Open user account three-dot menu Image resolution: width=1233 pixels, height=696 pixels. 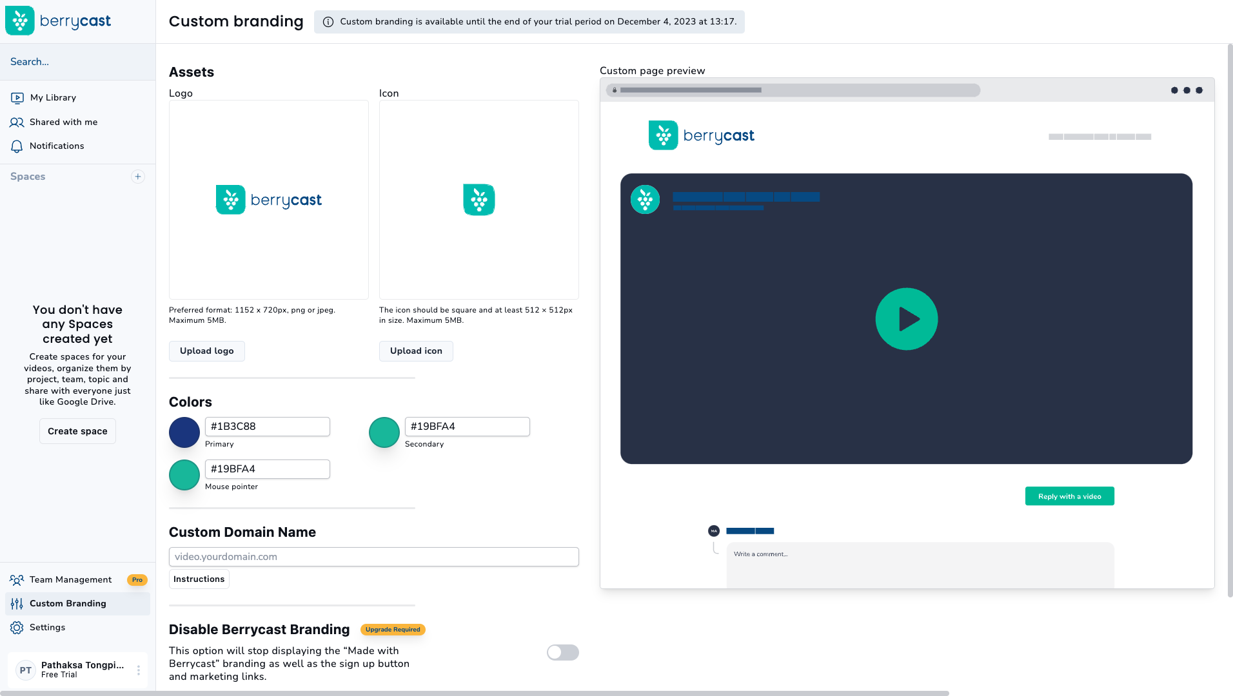point(139,670)
